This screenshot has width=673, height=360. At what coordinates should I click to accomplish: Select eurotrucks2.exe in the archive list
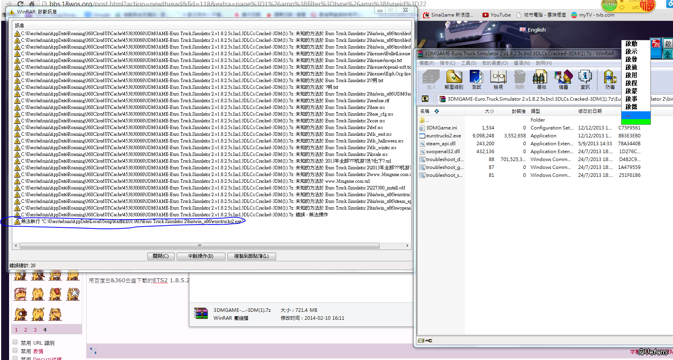pyautogui.click(x=443, y=136)
